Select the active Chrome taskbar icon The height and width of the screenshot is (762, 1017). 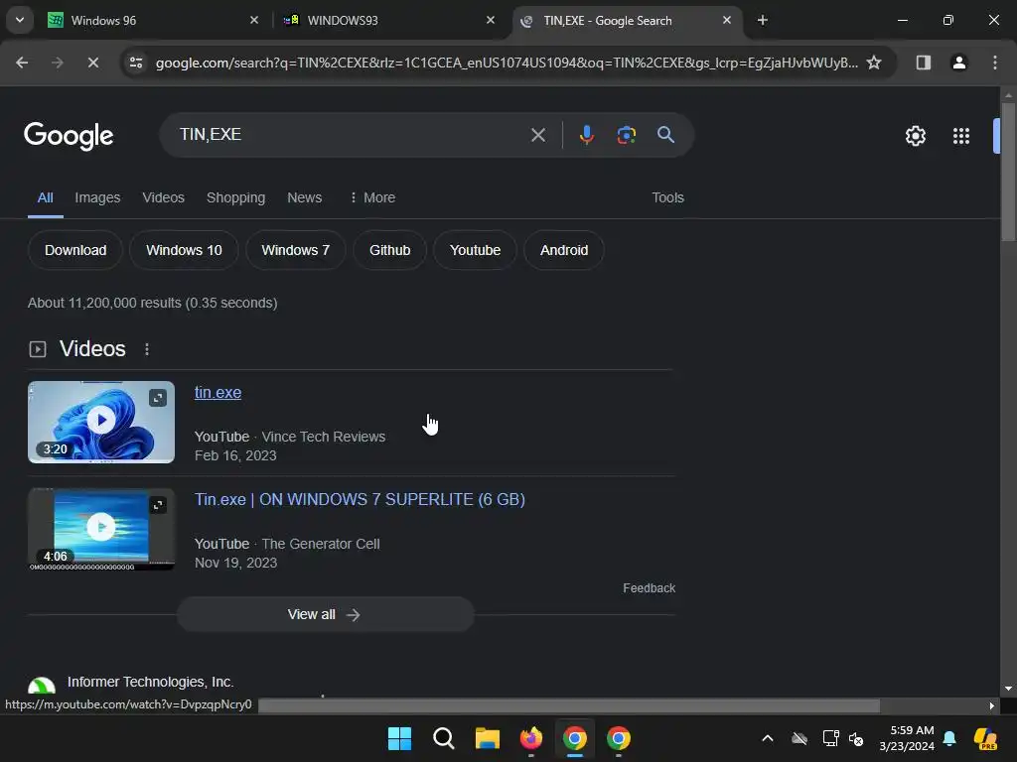pos(575,738)
